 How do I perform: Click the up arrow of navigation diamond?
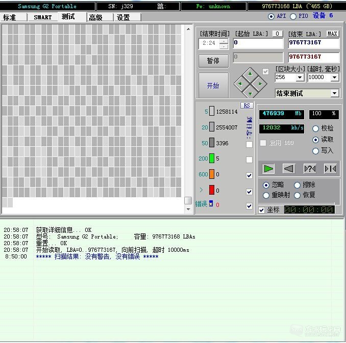click(250, 74)
